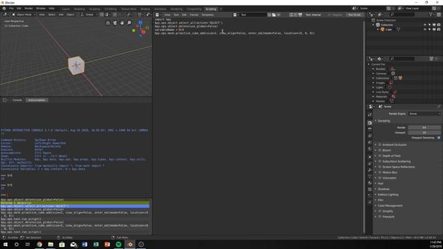This screenshot has height=249, width=443.
Task: Open the Object Data mesh tab icon
Action: tap(370, 176)
